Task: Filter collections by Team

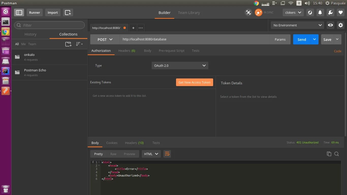Action: pyautogui.click(x=32, y=44)
